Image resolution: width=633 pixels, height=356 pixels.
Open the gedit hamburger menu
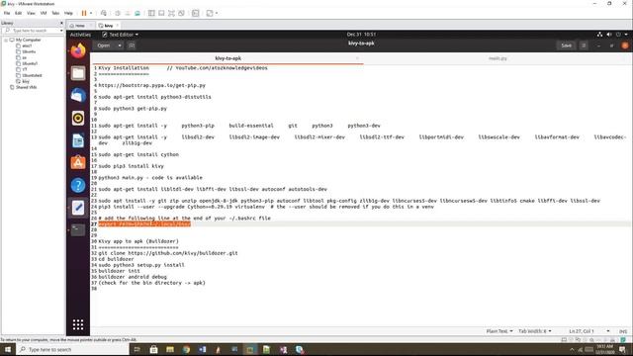(584, 45)
